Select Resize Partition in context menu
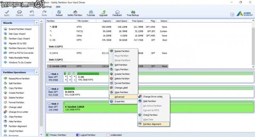Screen dimensions: 255x137 tap(124, 51)
